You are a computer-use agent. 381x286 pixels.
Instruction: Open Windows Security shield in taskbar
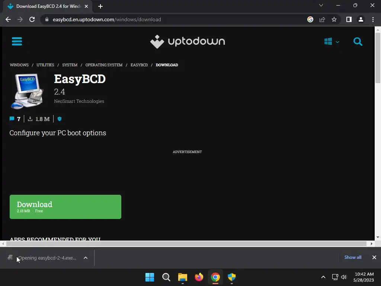point(231,277)
